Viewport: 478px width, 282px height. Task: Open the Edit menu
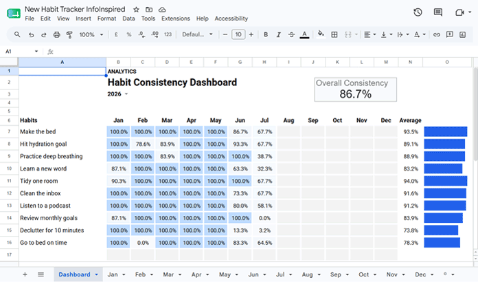tap(45, 19)
